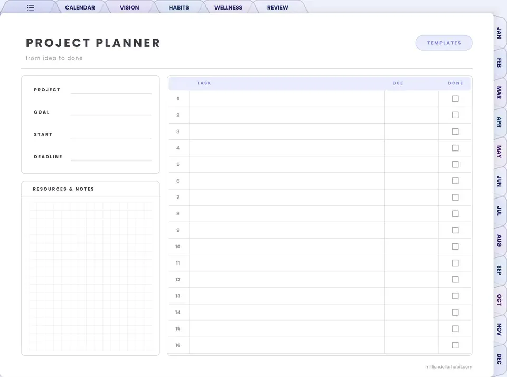Click the due date cell in row 10

point(411,247)
